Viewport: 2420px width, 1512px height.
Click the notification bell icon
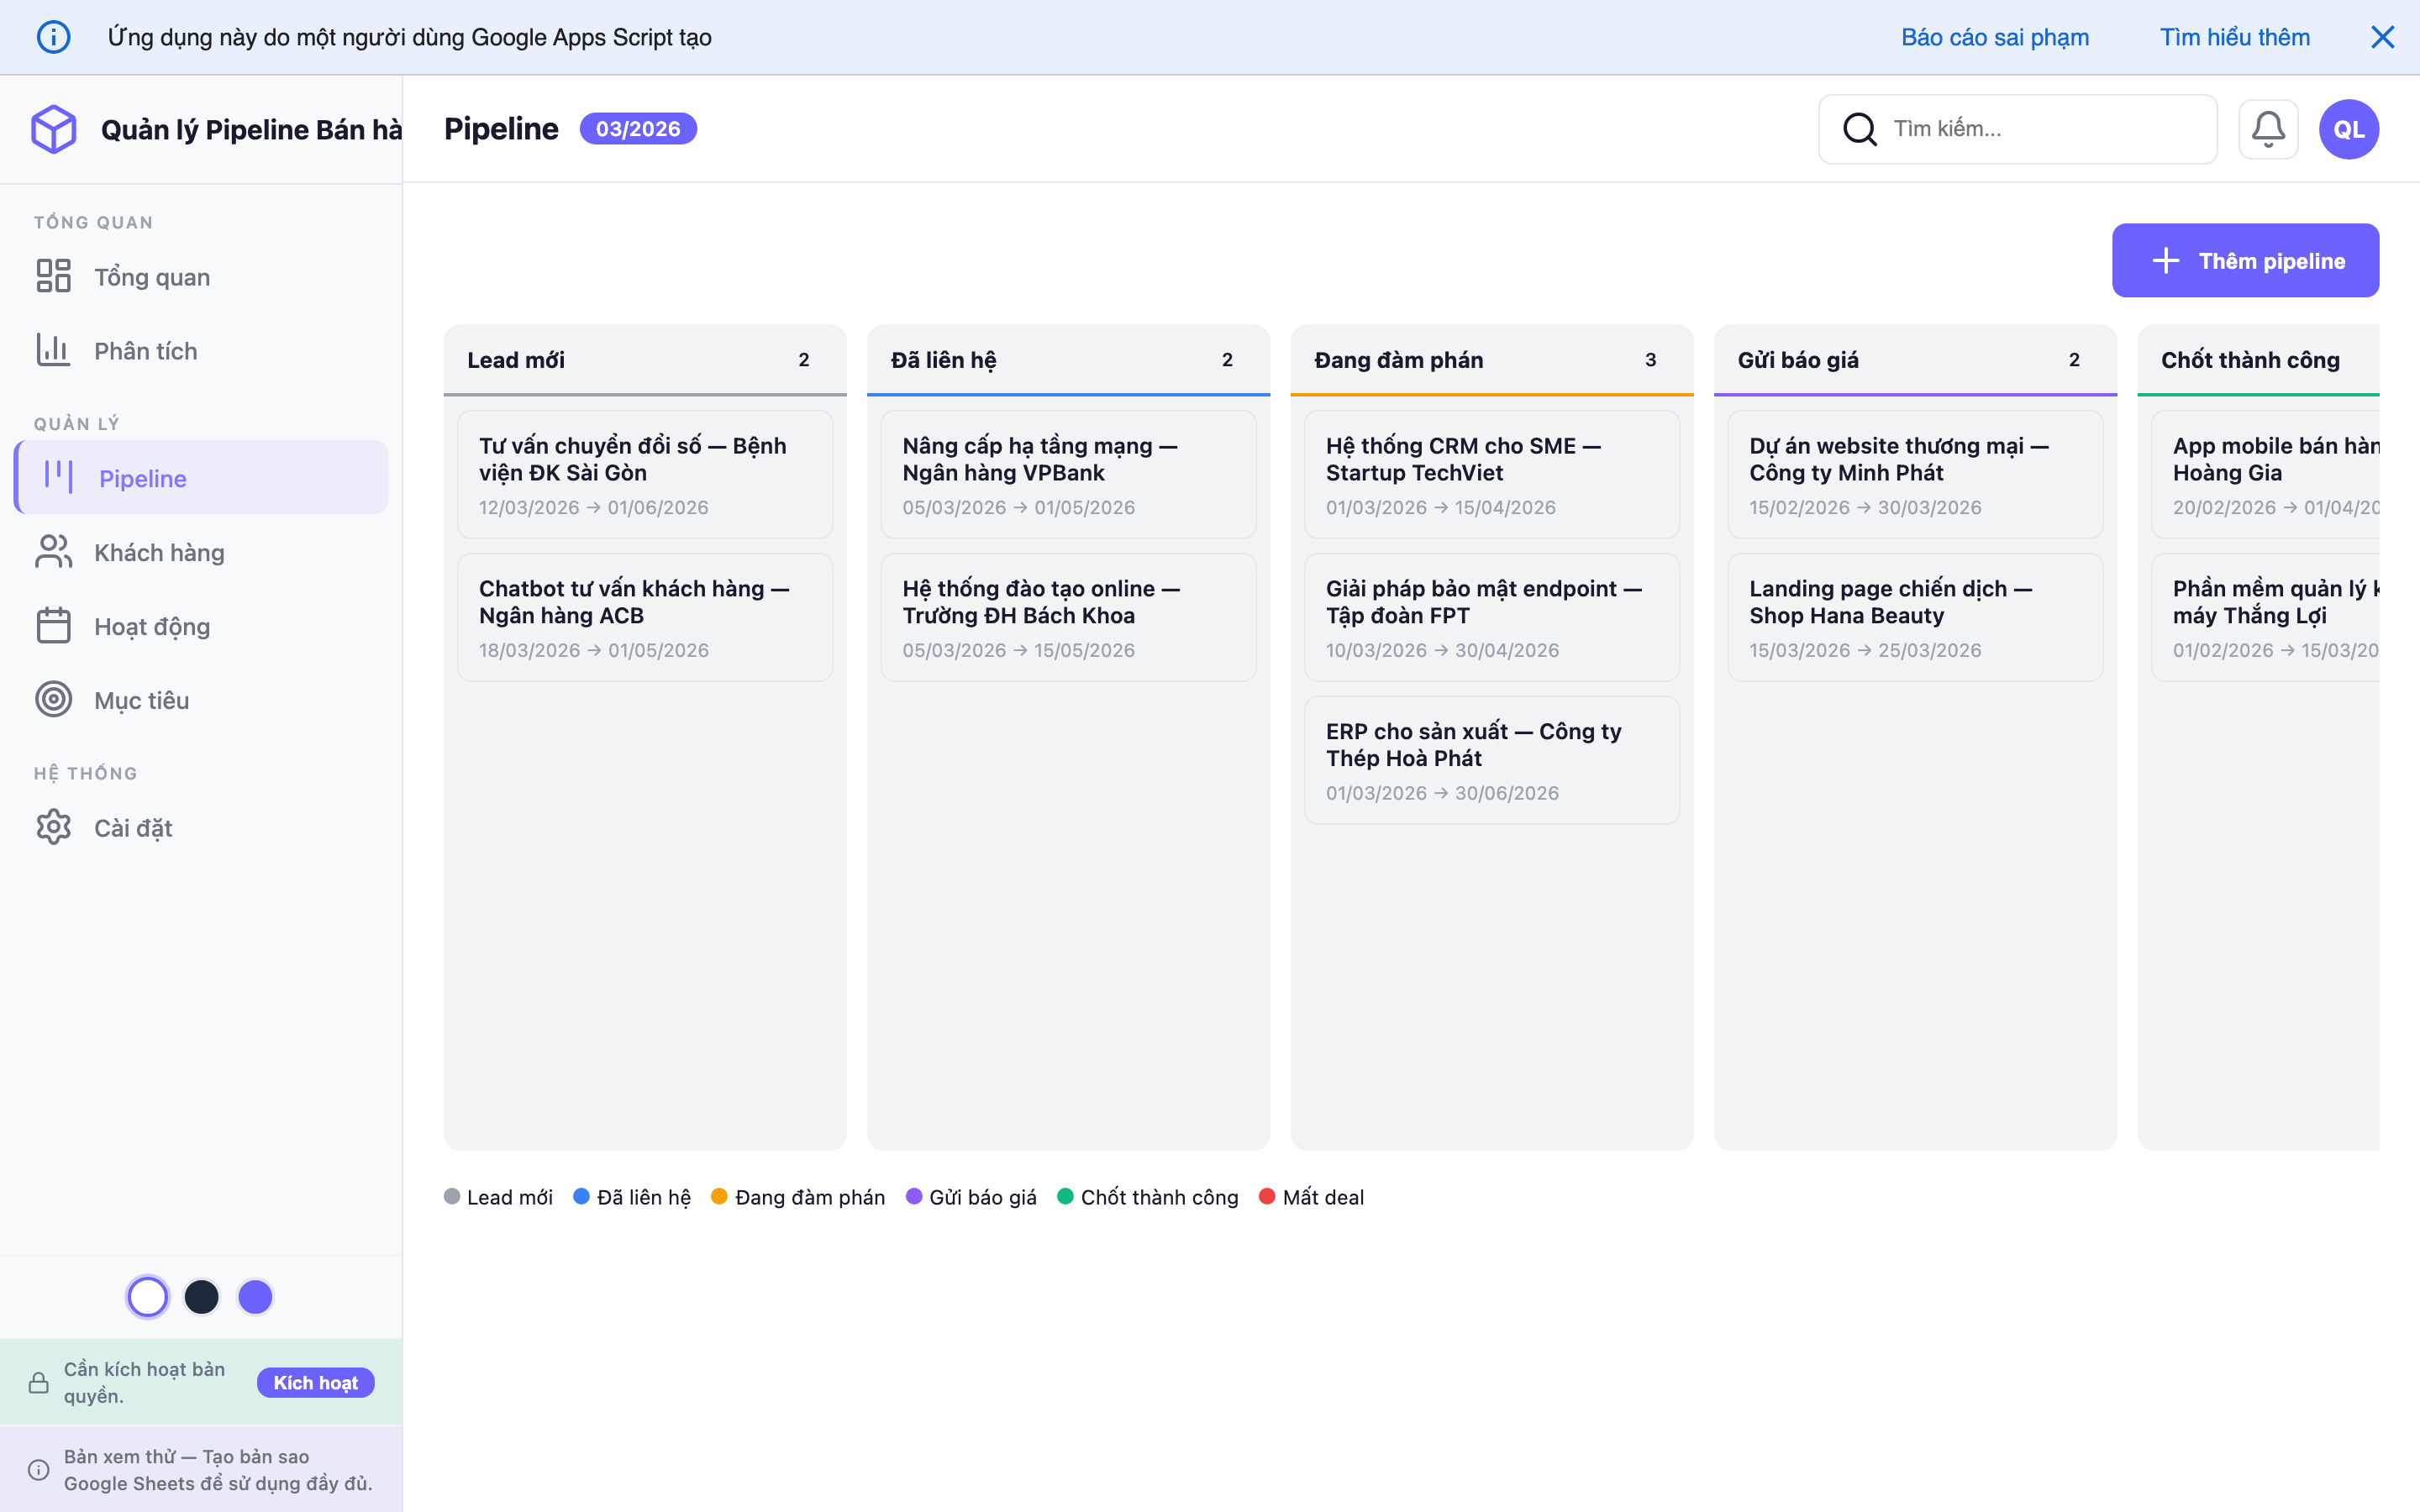pyautogui.click(x=2267, y=129)
